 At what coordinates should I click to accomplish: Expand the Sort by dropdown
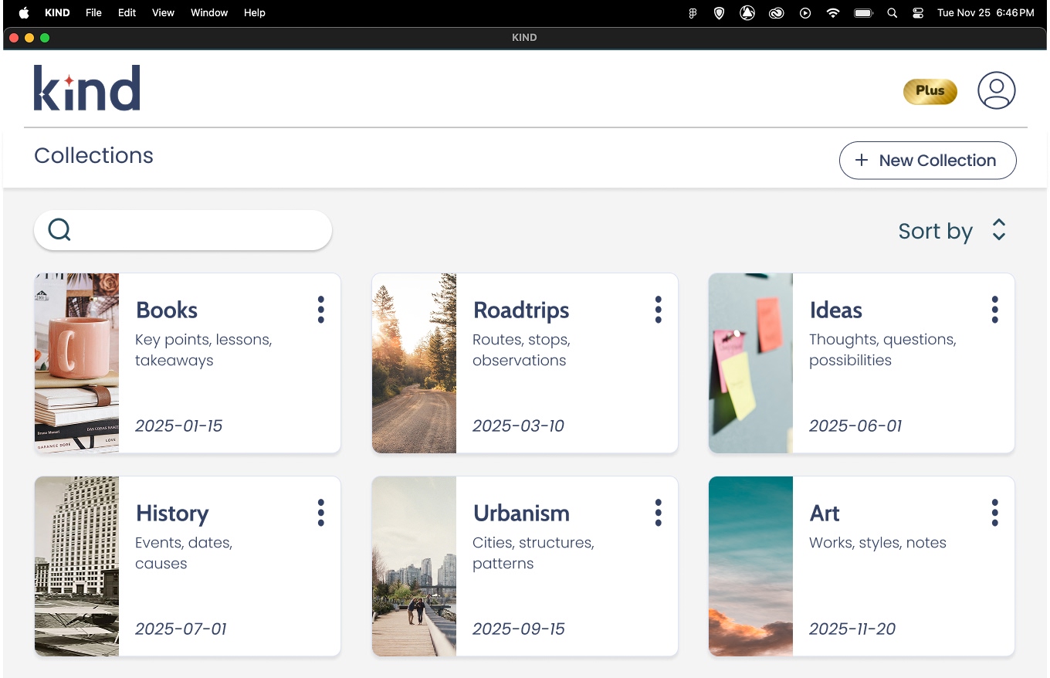(x=935, y=231)
